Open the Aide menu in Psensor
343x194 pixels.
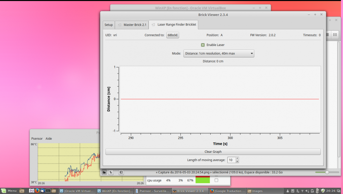click(49, 139)
